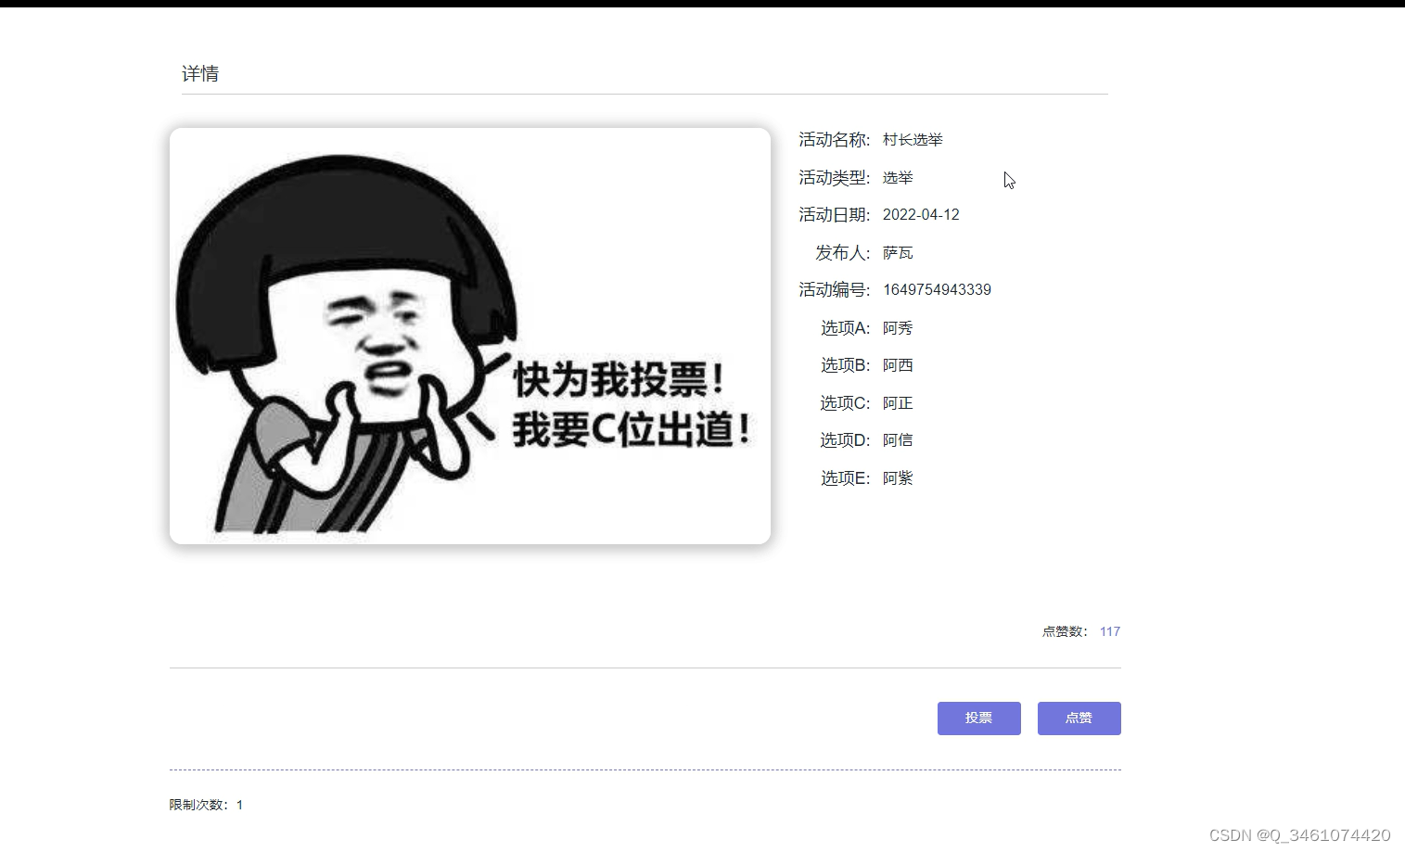Click the 选项B label
Image resolution: width=1405 pixels, height=852 pixels.
846,365
